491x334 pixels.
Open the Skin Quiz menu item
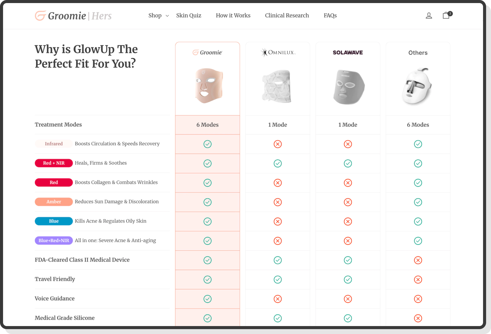pos(189,15)
